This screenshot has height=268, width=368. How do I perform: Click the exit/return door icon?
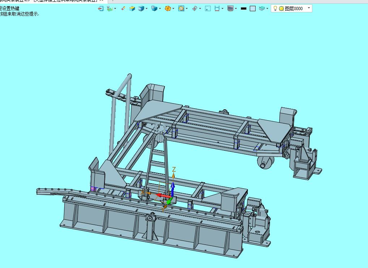click(x=101, y=9)
